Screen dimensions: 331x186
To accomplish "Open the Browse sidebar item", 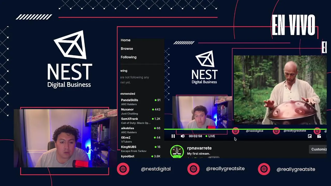I will 127,49.
